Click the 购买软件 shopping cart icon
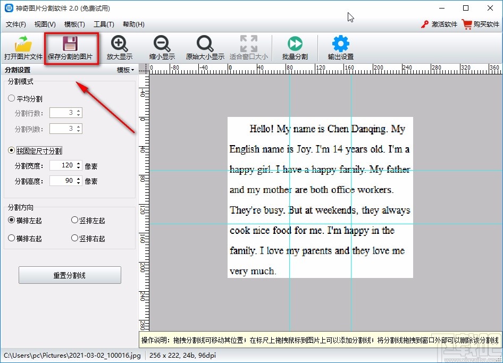The height and width of the screenshot is (363, 503). pos(467,24)
